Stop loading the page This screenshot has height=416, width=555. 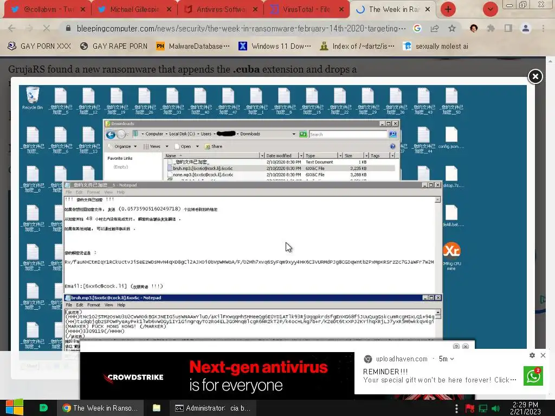tap(47, 28)
